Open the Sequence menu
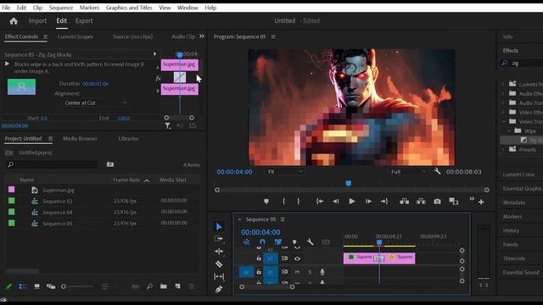The image size is (543, 305). click(60, 8)
